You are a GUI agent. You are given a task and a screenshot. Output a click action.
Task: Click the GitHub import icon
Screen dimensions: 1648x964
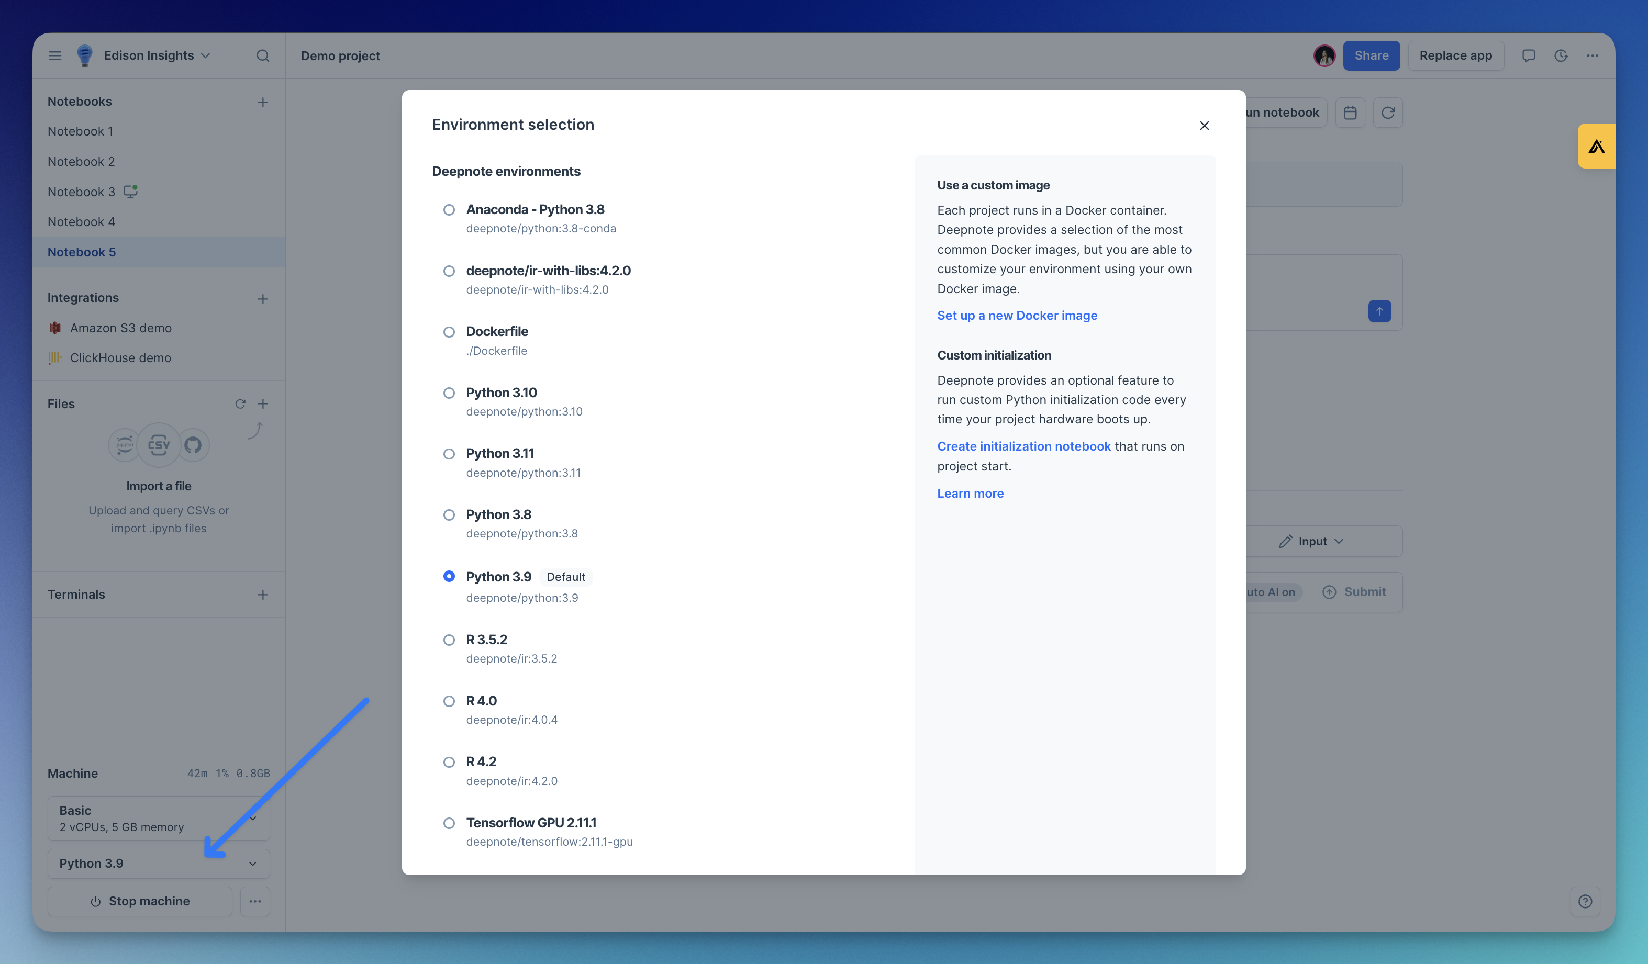pyautogui.click(x=193, y=445)
